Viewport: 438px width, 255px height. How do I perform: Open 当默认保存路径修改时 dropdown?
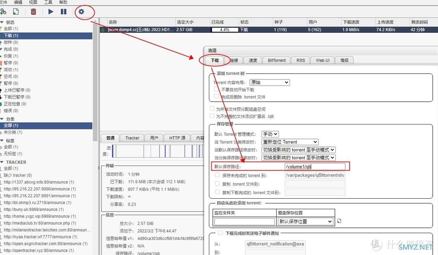point(298,150)
